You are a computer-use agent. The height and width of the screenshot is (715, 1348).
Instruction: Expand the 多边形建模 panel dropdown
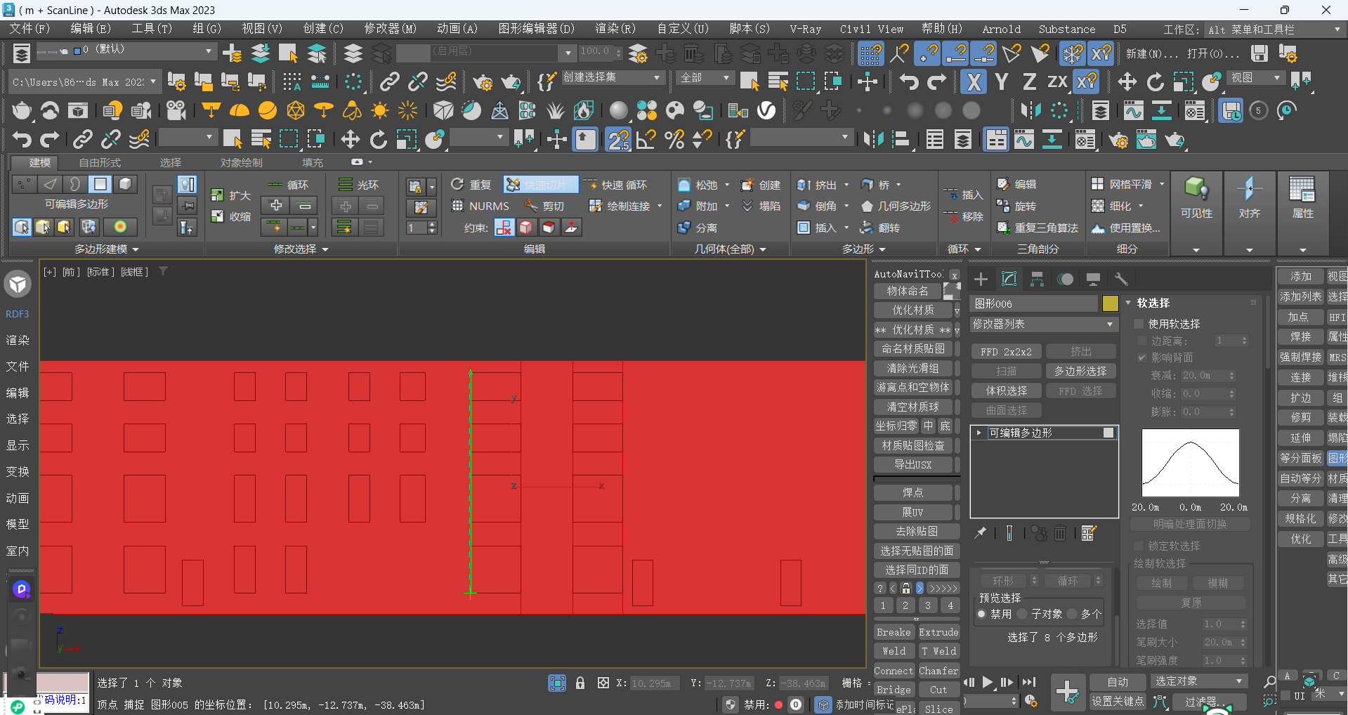pyautogui.click(x=107, y=249)
